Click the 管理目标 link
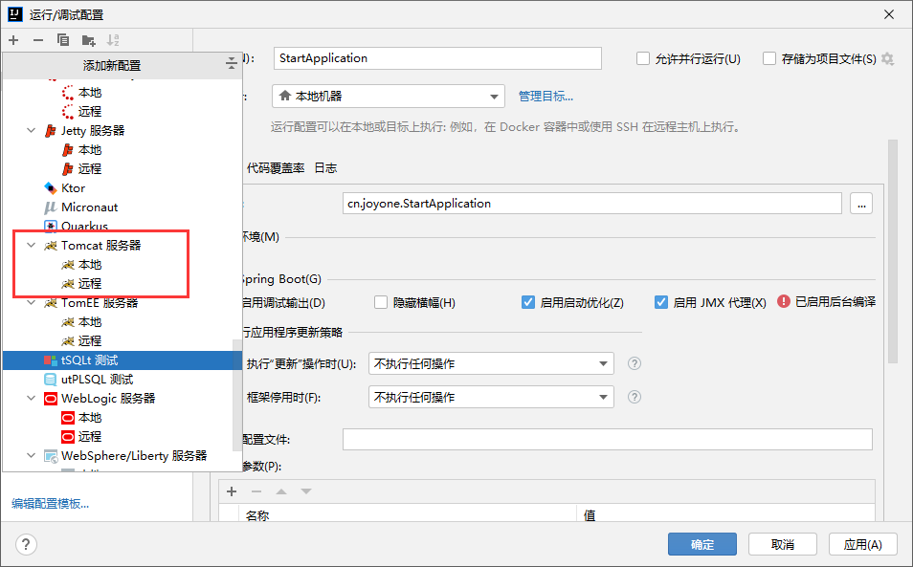This screenshot has height=567, width=913. click(x=546, y=97)
